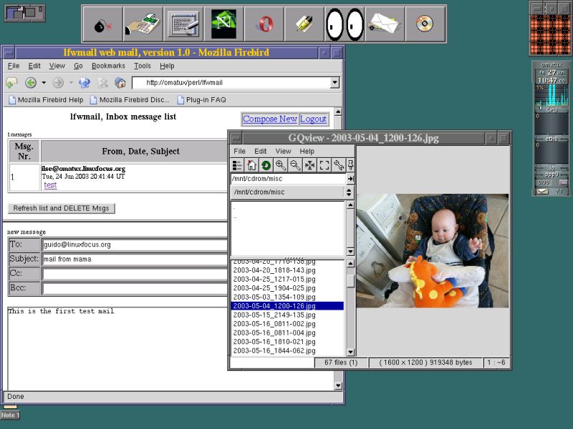Expand the Firebird URL bar dropdown
The width and height of the screenshot is (573, 429).
point(334,83)
